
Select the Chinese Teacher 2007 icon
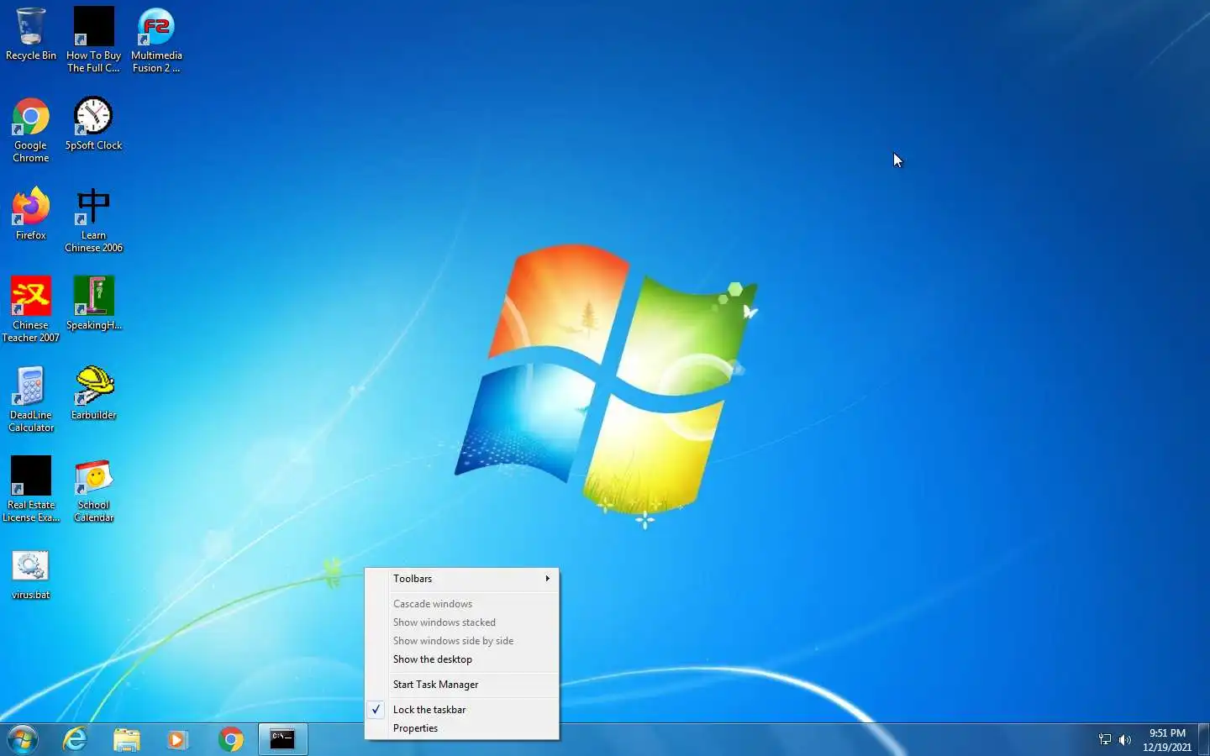pos(31,310)
